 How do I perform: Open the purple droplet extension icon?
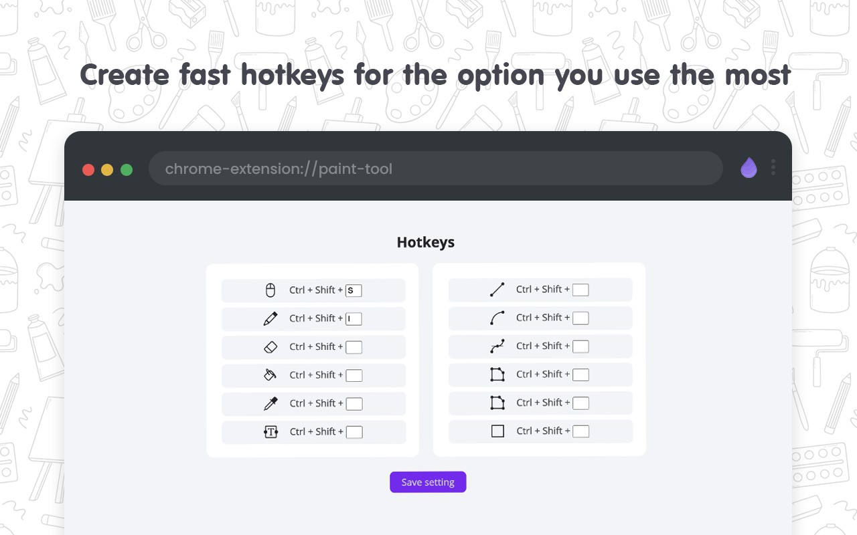click(749, 168)
